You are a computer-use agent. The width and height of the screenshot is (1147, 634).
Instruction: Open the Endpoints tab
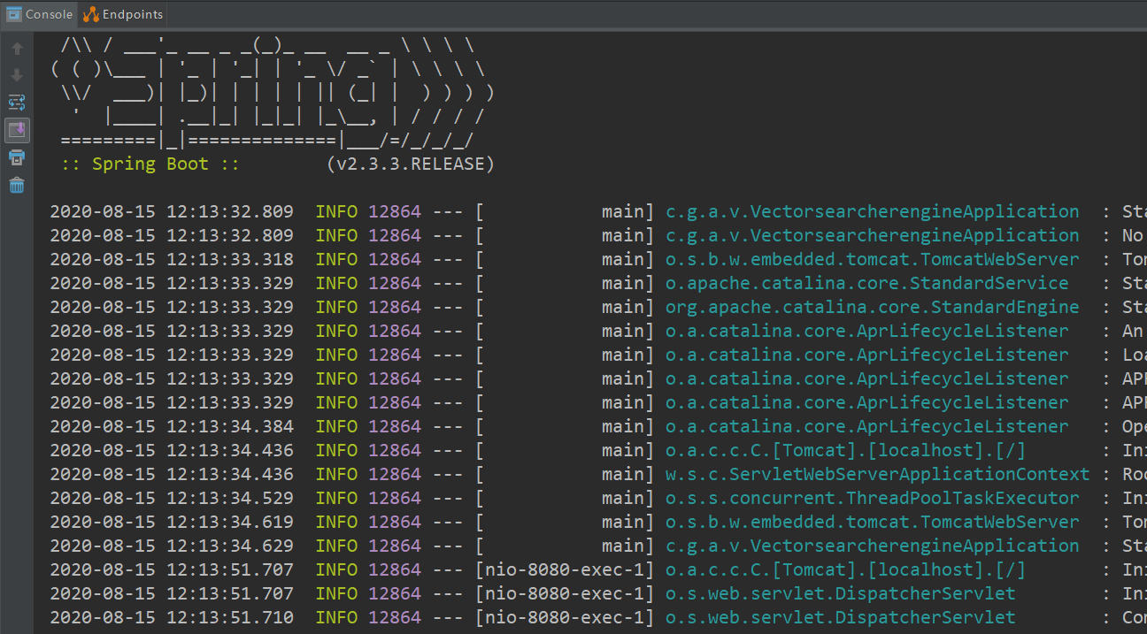tap(123, 14)
